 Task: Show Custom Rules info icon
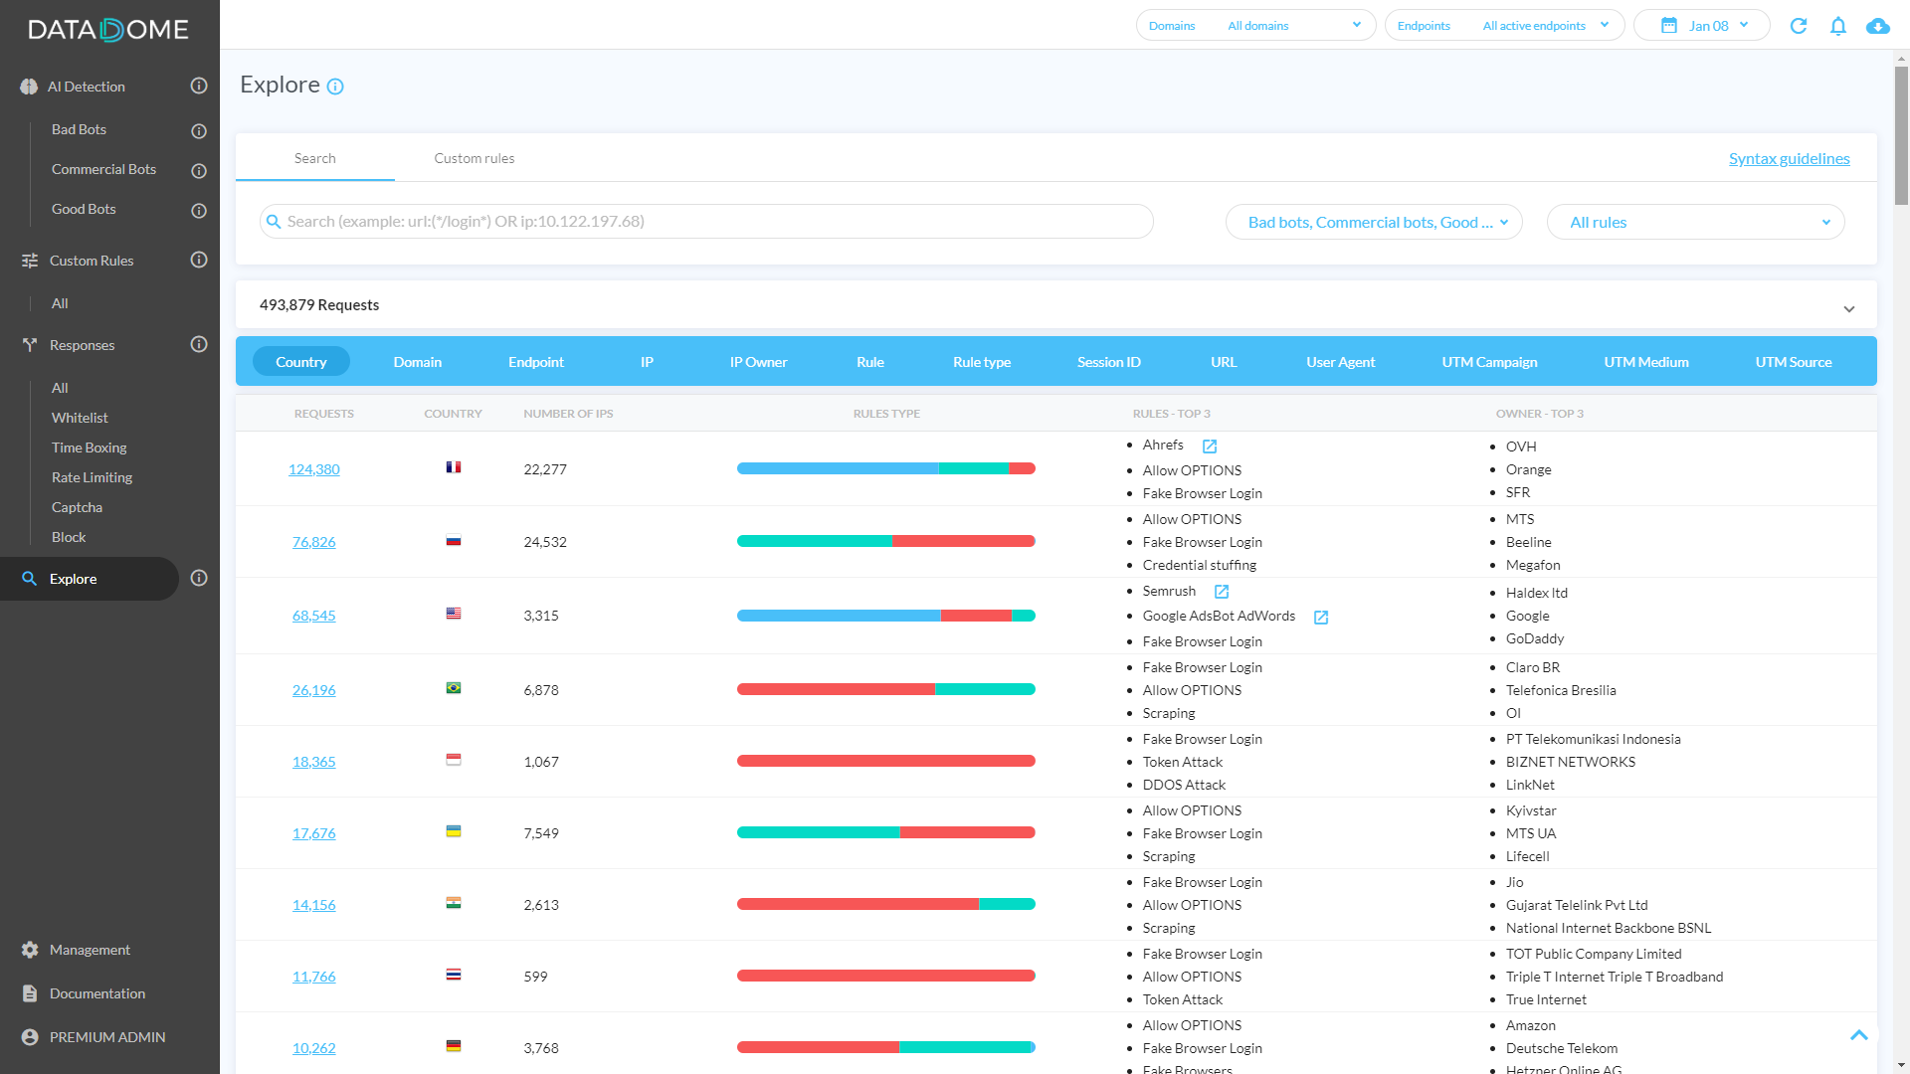199,260
